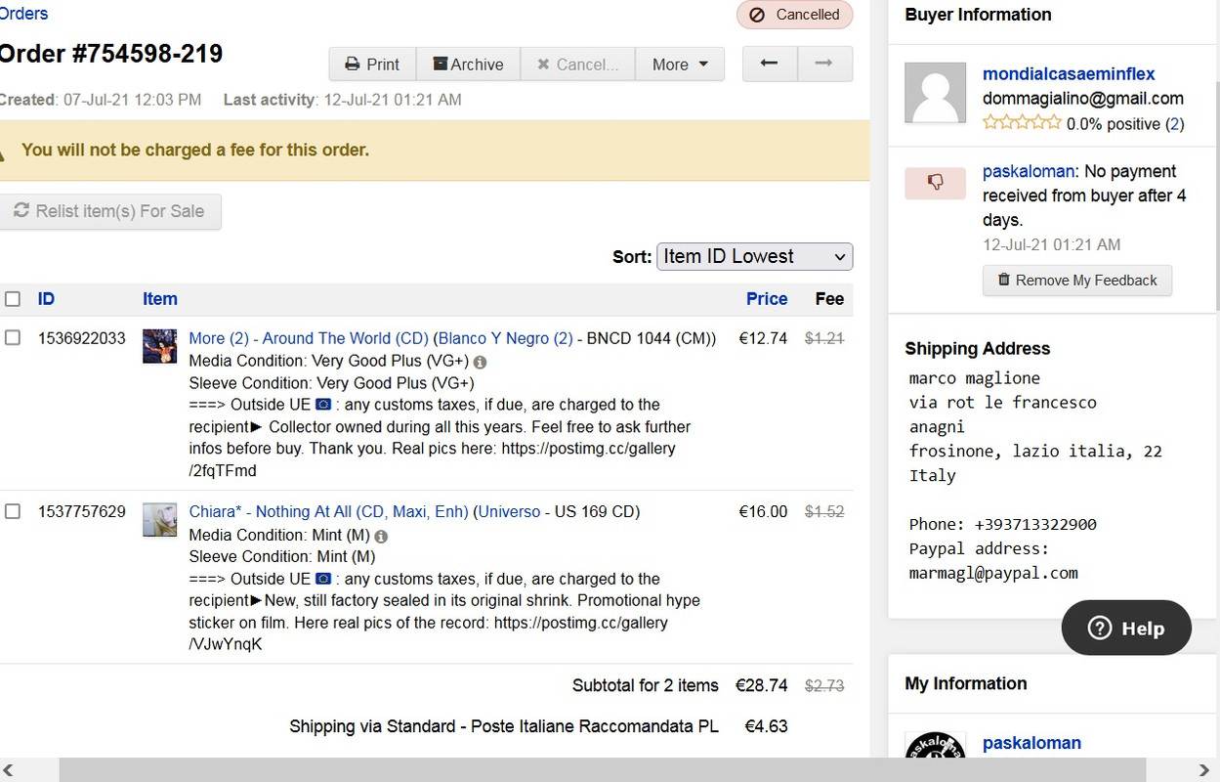Click shipping cost €4.63
This screenshot has width=1220, height=782.
[x=766, y=726]
